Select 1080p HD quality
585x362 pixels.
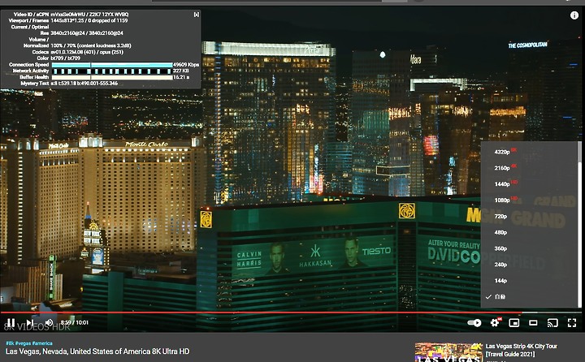529,200
